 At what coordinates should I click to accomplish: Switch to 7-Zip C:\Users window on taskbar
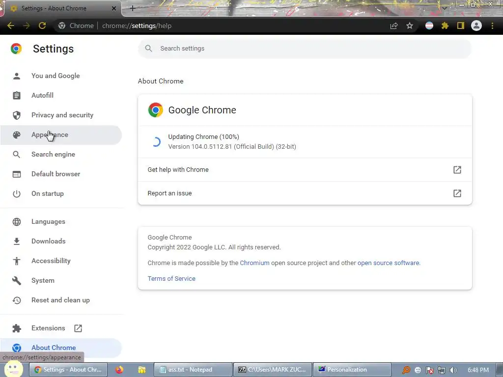tap(272, 370)
